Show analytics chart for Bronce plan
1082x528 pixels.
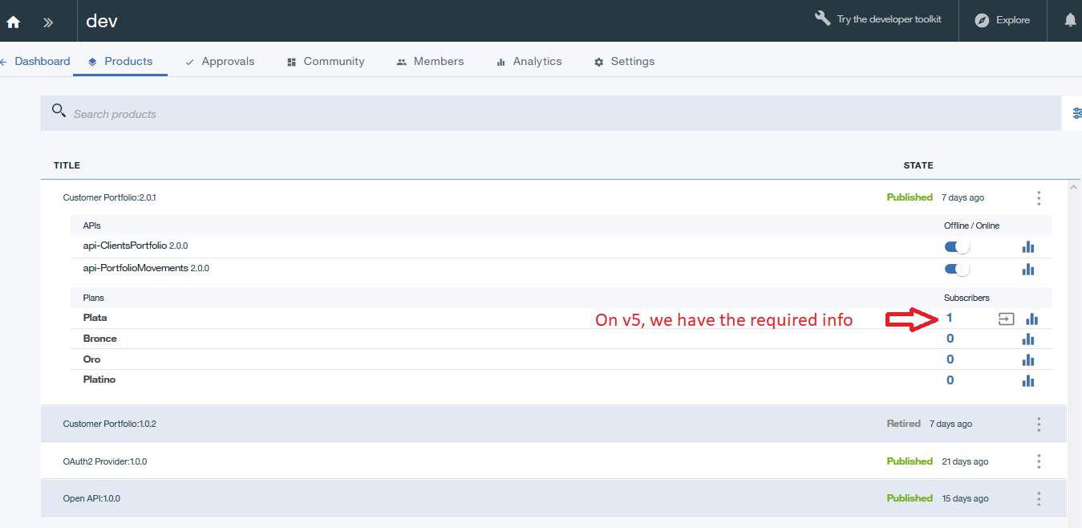[x=1028, y=339]
